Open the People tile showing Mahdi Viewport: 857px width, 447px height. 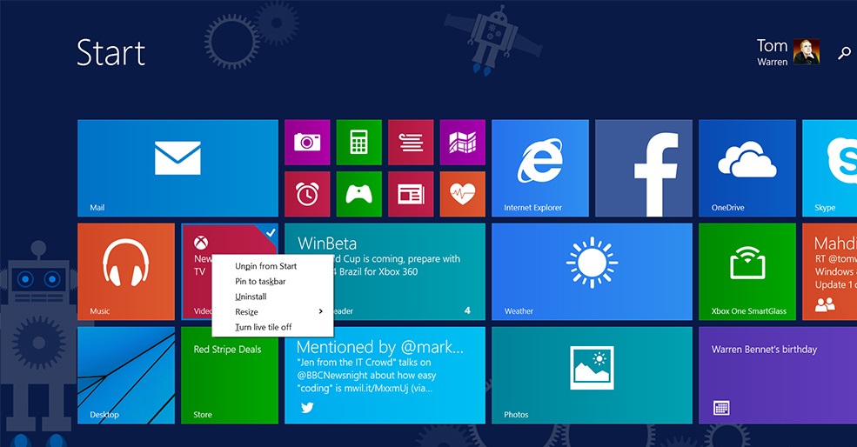(x=830, y=271)
